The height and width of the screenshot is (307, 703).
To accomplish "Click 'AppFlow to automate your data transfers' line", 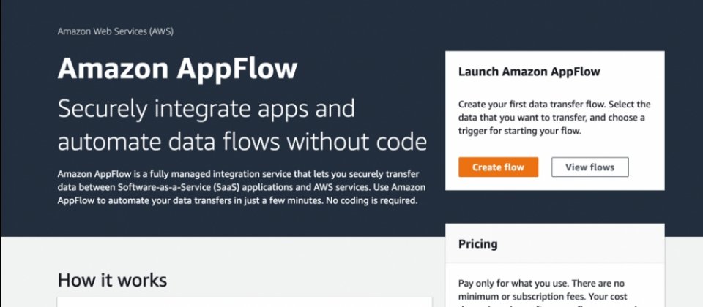I will click(x=145, y=200).
